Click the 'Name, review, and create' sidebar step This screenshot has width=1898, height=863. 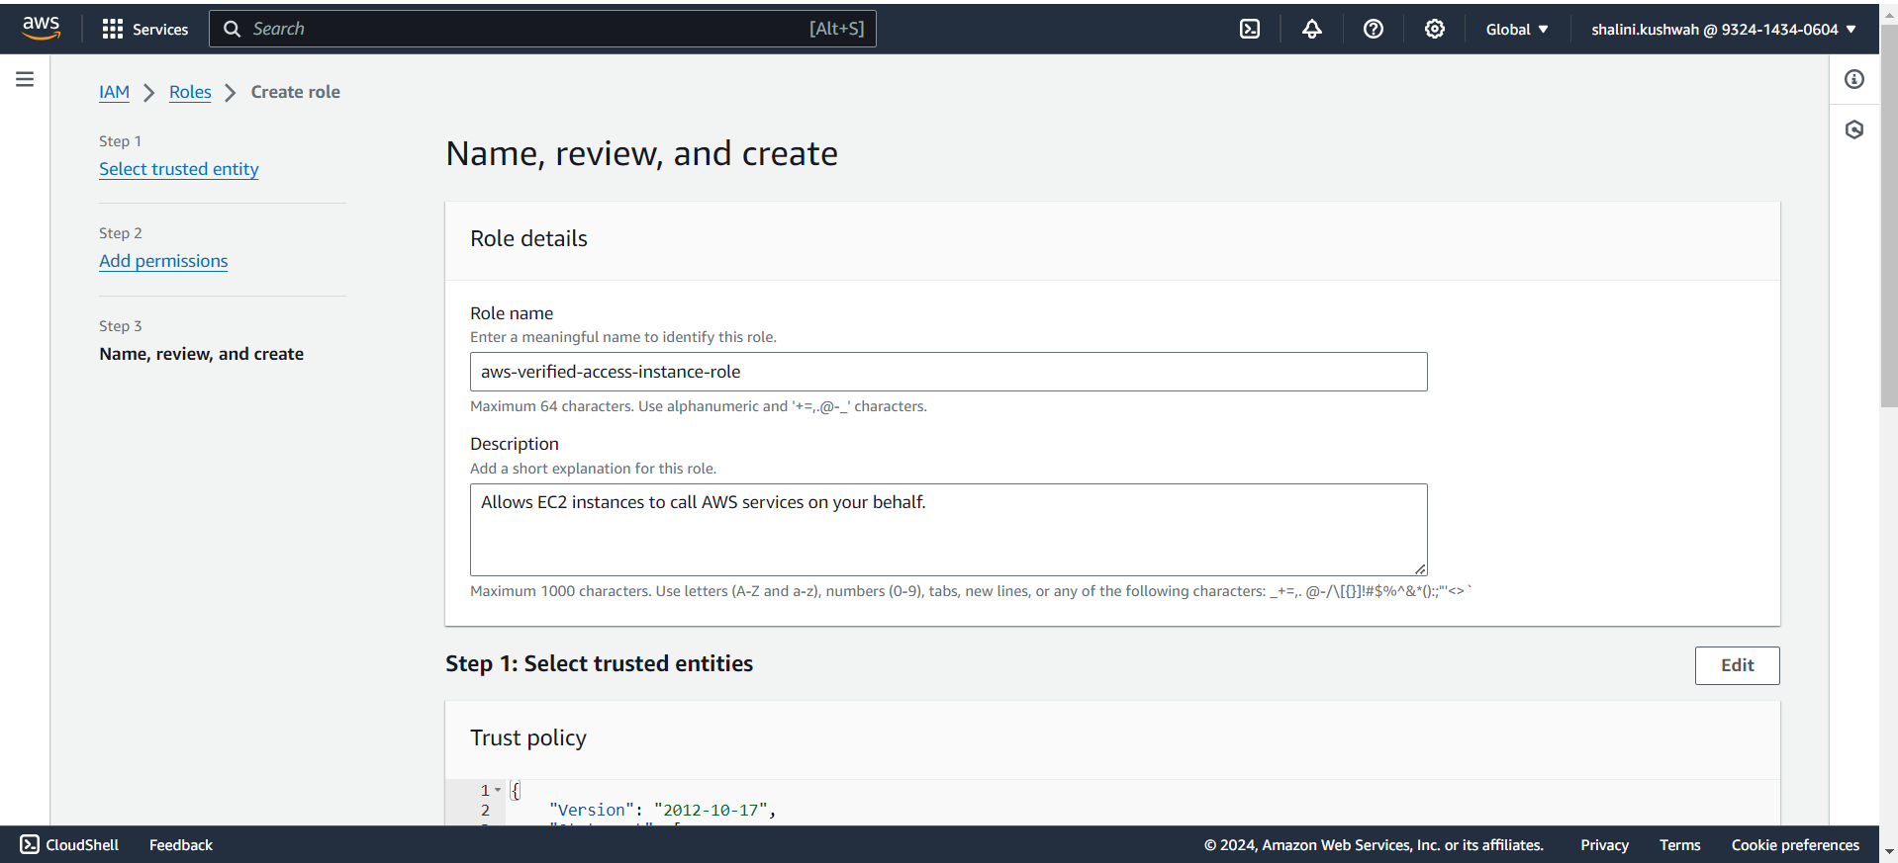pyautogui.click(x=202, y=354)
